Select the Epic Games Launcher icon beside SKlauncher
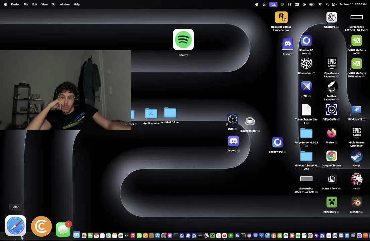Image resolution: width=370 pixels, height=241 pixels. [331, 64]
